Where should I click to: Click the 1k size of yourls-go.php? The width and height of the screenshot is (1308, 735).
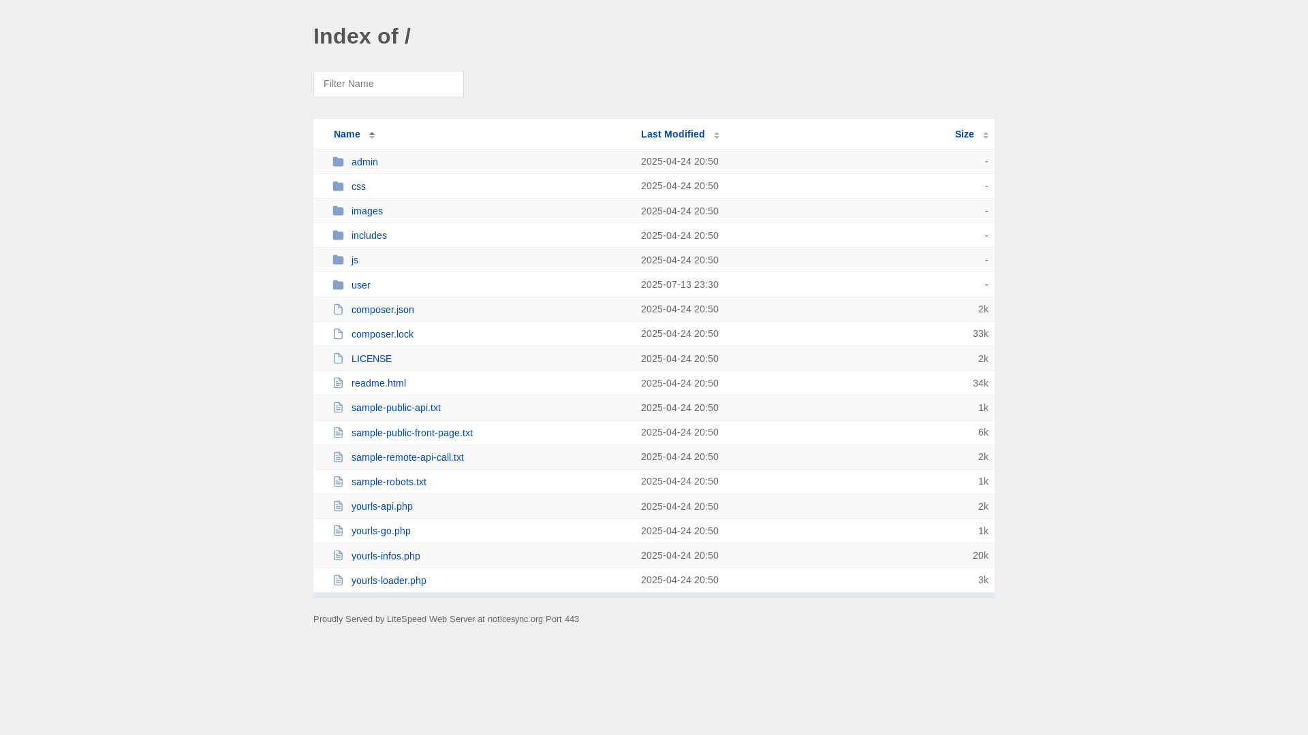(x=983, y=531)
